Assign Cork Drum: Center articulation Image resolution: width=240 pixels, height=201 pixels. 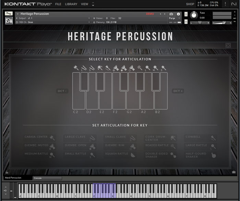tap(160, 138)
